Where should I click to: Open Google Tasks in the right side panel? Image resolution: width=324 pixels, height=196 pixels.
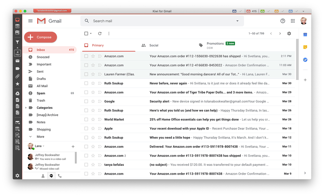305,60
